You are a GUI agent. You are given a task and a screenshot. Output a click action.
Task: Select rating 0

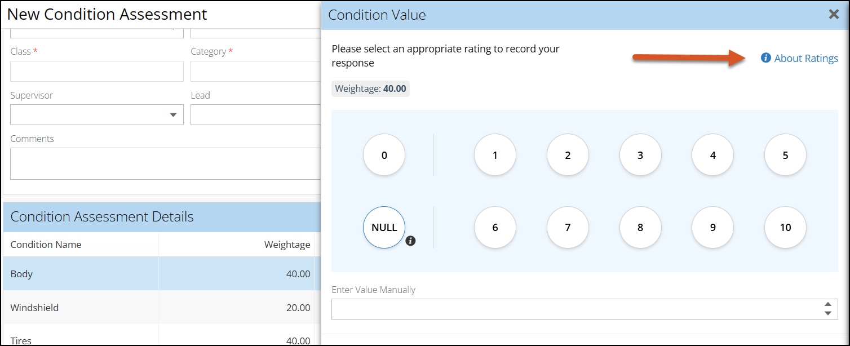click(384, 156)
